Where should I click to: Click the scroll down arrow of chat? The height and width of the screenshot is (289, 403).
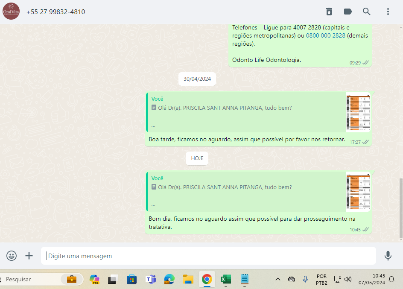point(401,239)
